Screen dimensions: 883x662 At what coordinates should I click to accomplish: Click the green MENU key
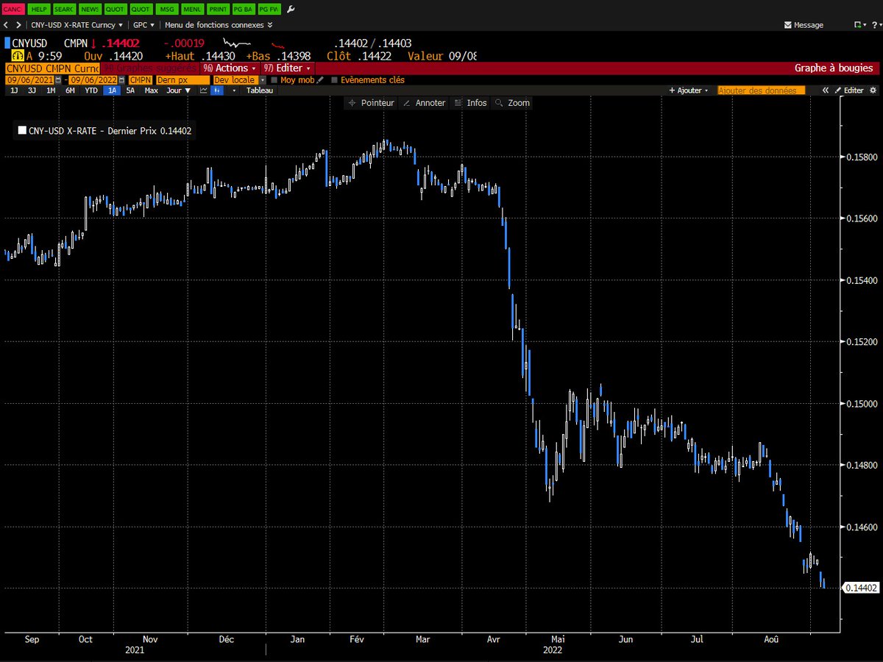[x=191, y=9]
